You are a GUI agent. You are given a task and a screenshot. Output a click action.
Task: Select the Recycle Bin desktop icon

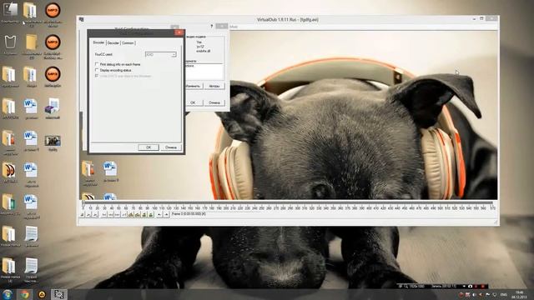[x=10, y=45]
